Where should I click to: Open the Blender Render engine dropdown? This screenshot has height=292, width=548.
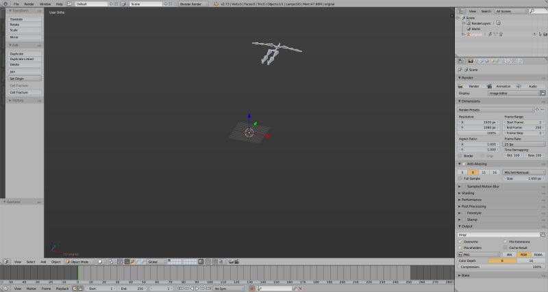(x=193, y=4)
